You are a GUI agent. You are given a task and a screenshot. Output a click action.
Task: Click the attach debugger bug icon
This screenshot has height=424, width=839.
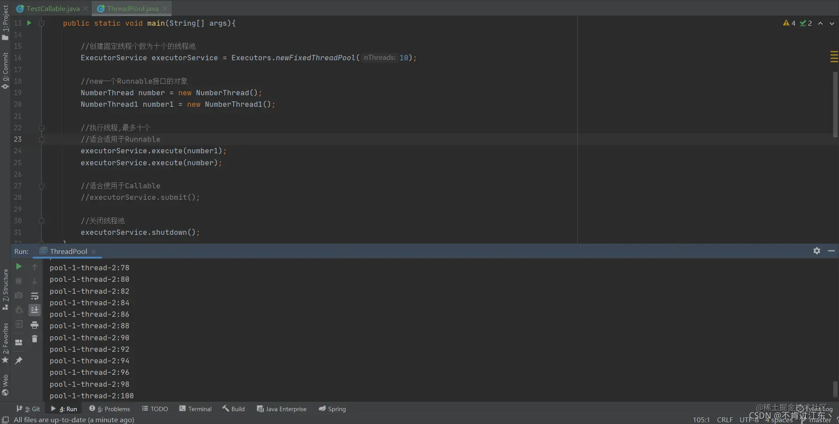click(x=19, y=310)
